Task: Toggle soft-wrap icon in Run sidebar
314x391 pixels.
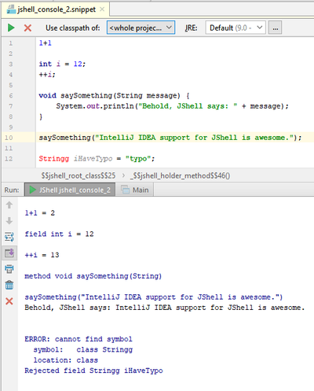Action: 9,237
